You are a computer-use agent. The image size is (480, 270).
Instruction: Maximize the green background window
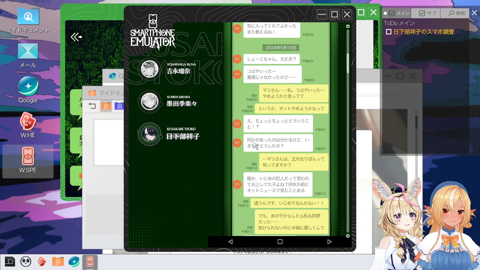coord(361,12)
